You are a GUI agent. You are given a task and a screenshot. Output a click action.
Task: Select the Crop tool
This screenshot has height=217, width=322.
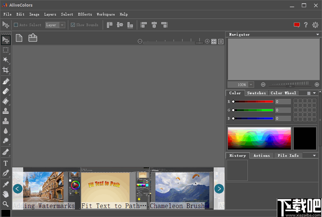click(x=6, y=70)
